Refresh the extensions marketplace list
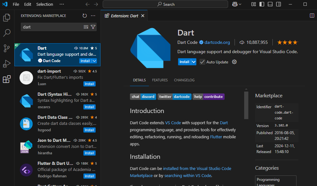 point(84,16)
